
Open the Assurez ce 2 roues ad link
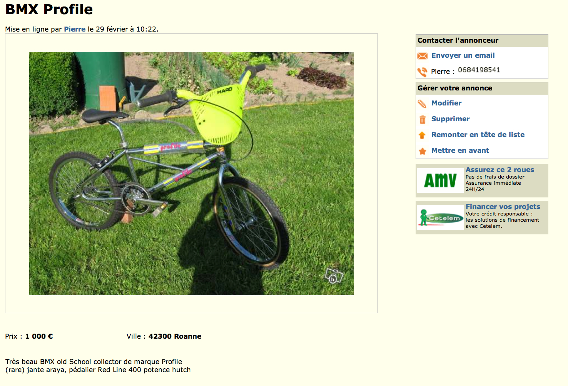[500, 170]
